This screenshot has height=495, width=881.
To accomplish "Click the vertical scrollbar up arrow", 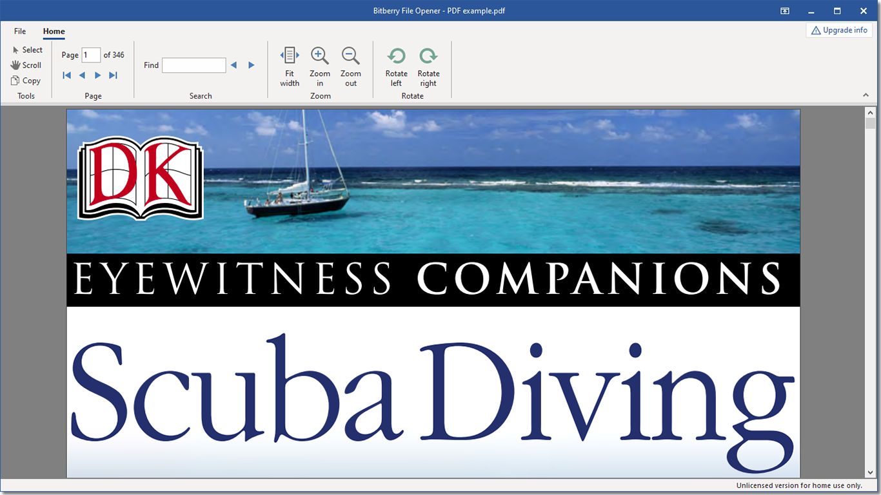I will [871, 112].
